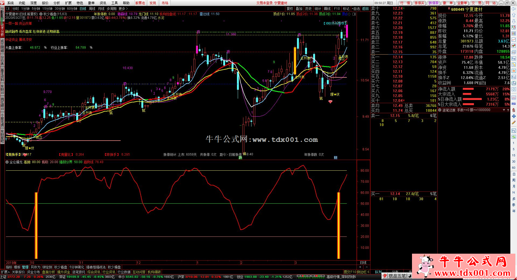The height and width of the screenshot is (280, 517).
Task: Click the F5 chart switch sidebar icon
Action: tap(513, 131)
